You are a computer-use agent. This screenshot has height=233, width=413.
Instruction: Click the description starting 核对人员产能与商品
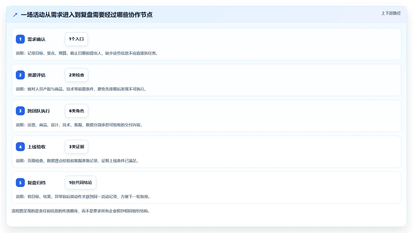81,89
